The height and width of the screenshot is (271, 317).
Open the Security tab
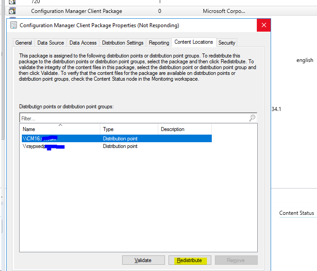coord(226,43)
